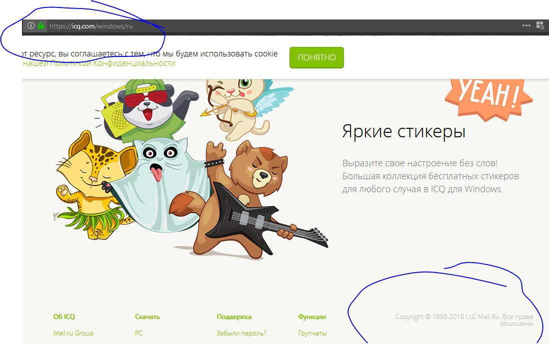Open the address bar history dropdown chevron
Image resolution: width=549 pixels, height=344 pixels.
[512, 26]
